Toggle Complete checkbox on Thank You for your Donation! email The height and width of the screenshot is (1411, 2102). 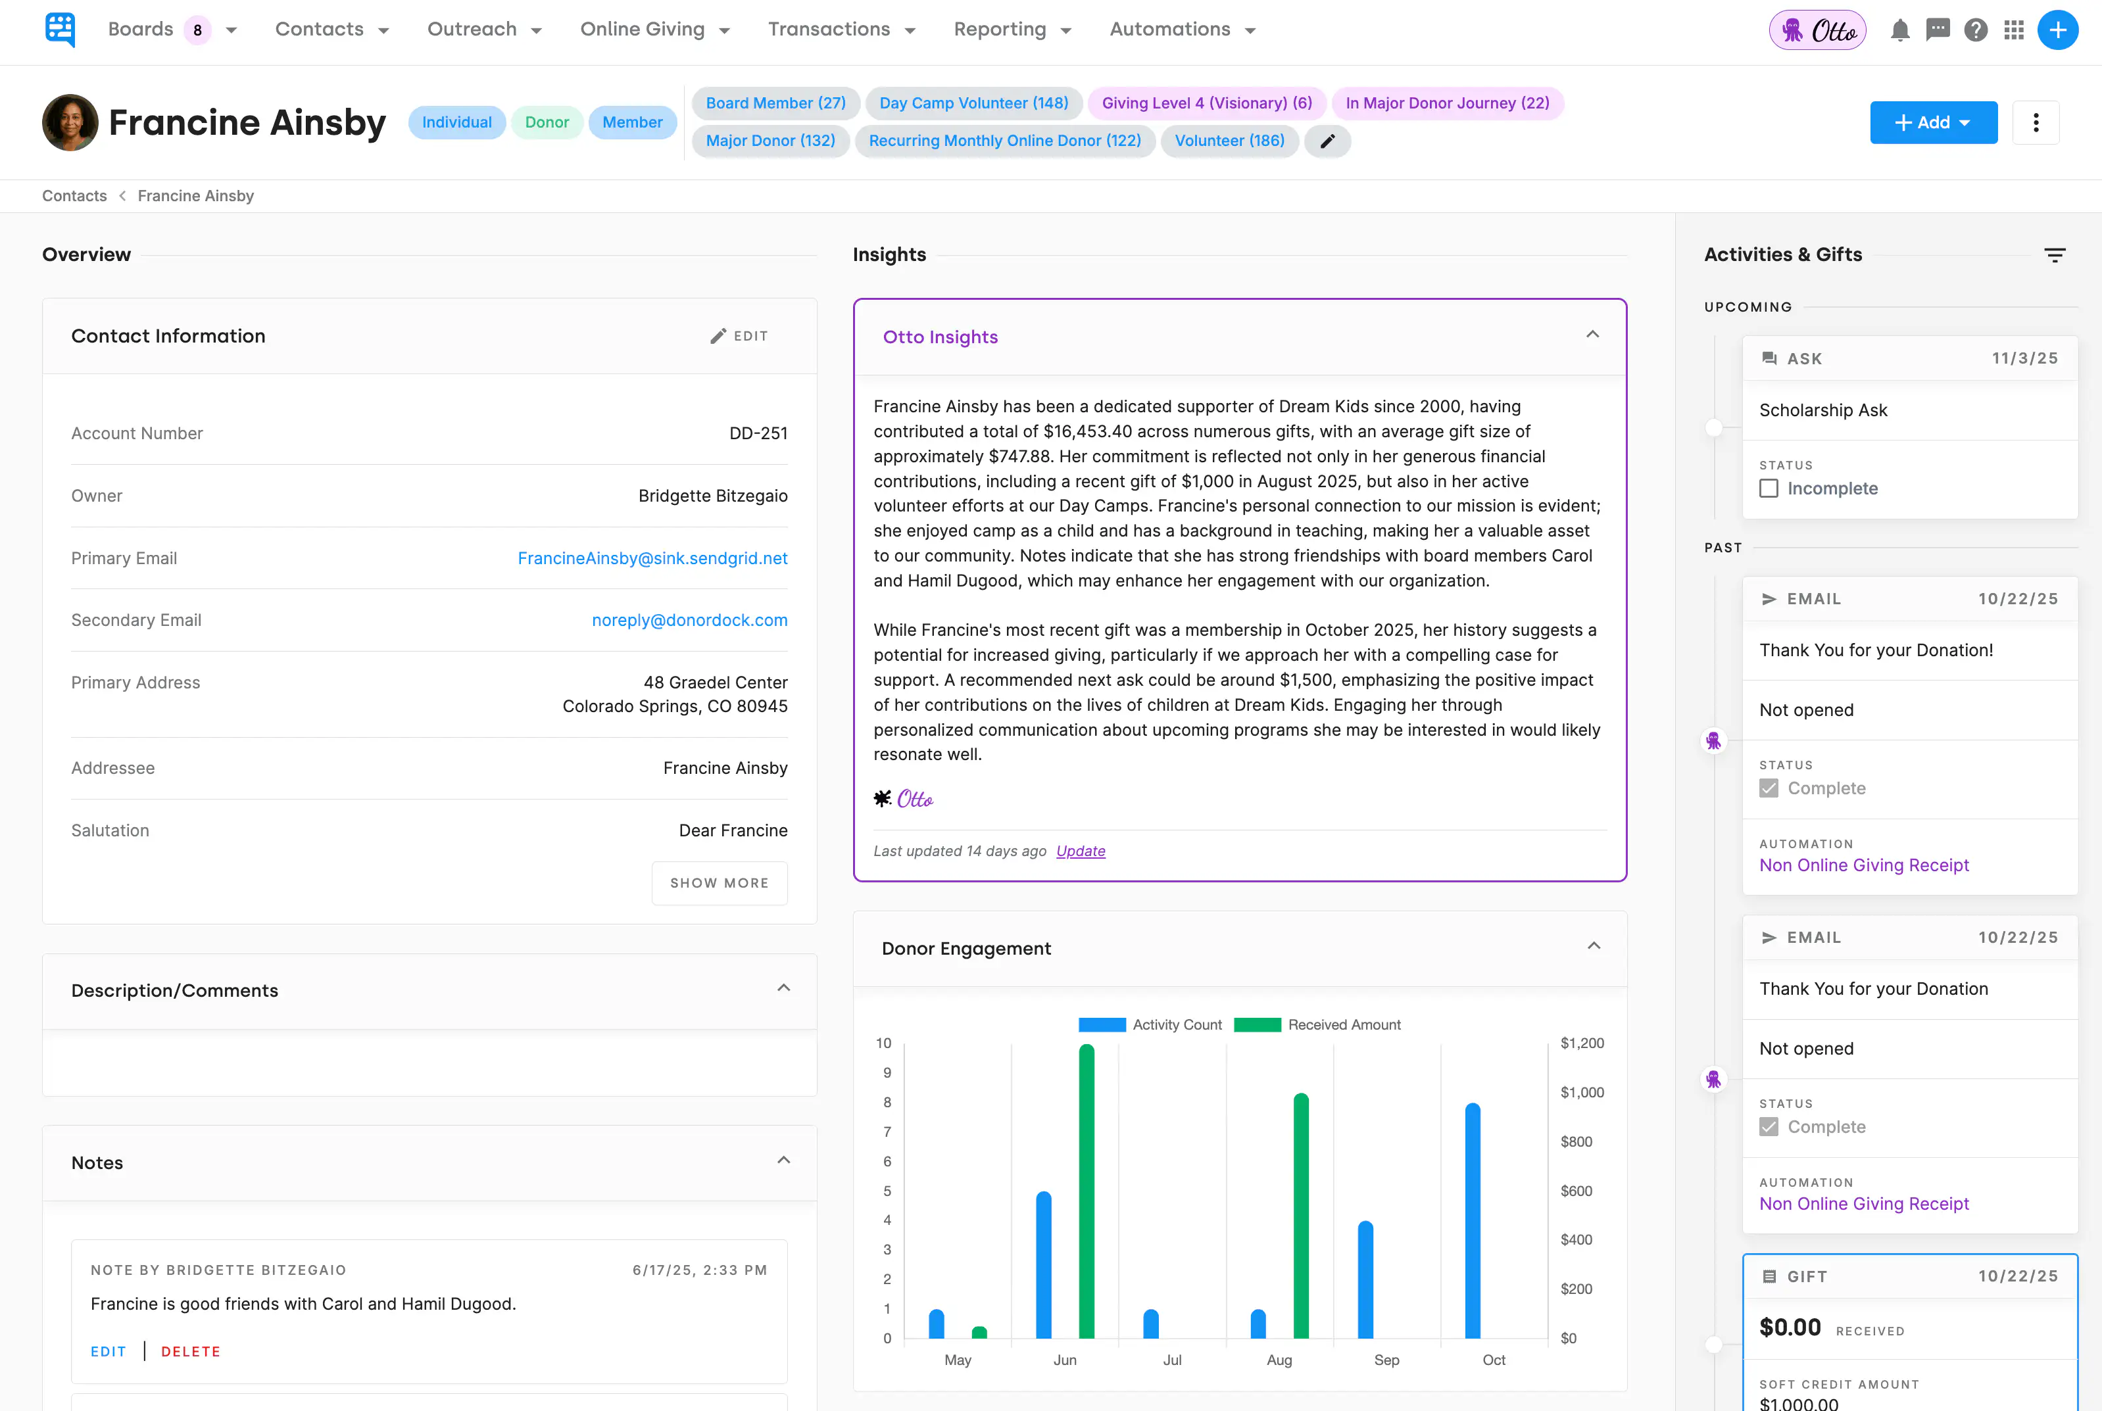point(1768,788)
